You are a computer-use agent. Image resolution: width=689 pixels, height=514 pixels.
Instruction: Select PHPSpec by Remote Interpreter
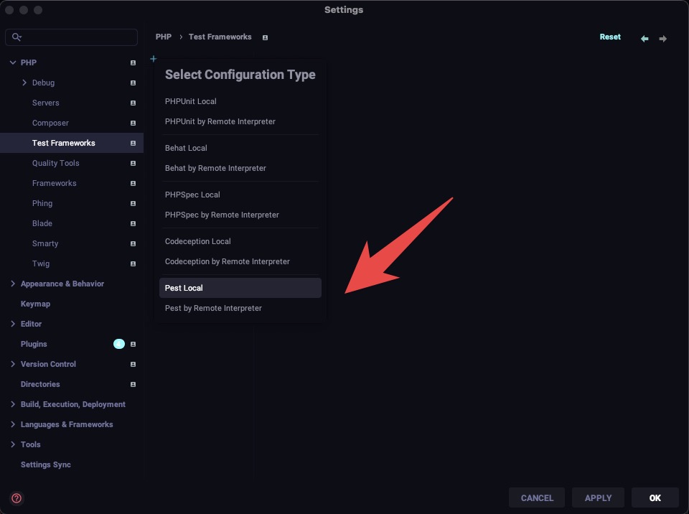pyautogui.click(x=240, y=215)
